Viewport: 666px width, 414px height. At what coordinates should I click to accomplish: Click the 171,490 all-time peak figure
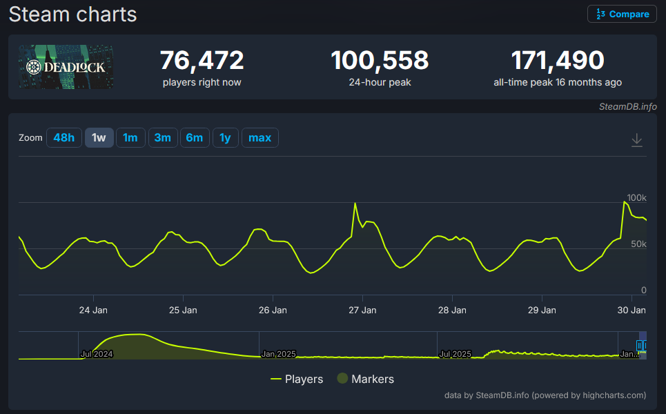click(557, 60)
